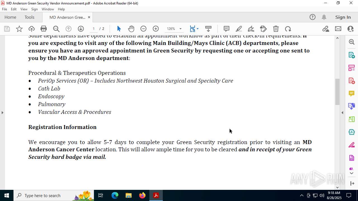The image size is (358, 201).
Task: Switch to the Tools tab
Action: click(29, 17)
